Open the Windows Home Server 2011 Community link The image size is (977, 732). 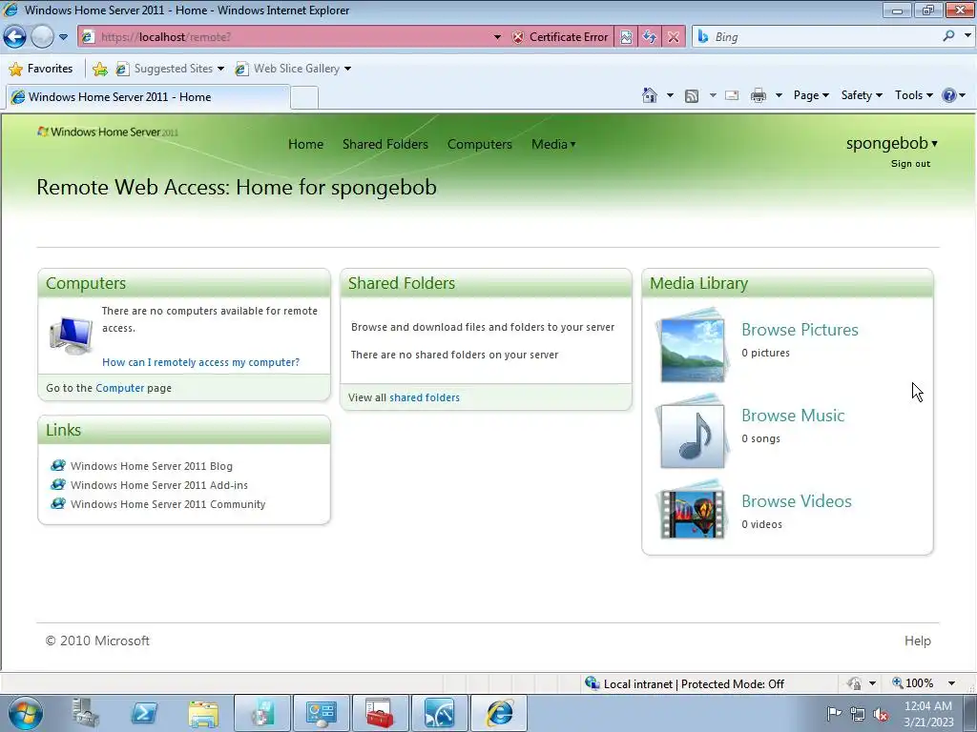(168, 504)
